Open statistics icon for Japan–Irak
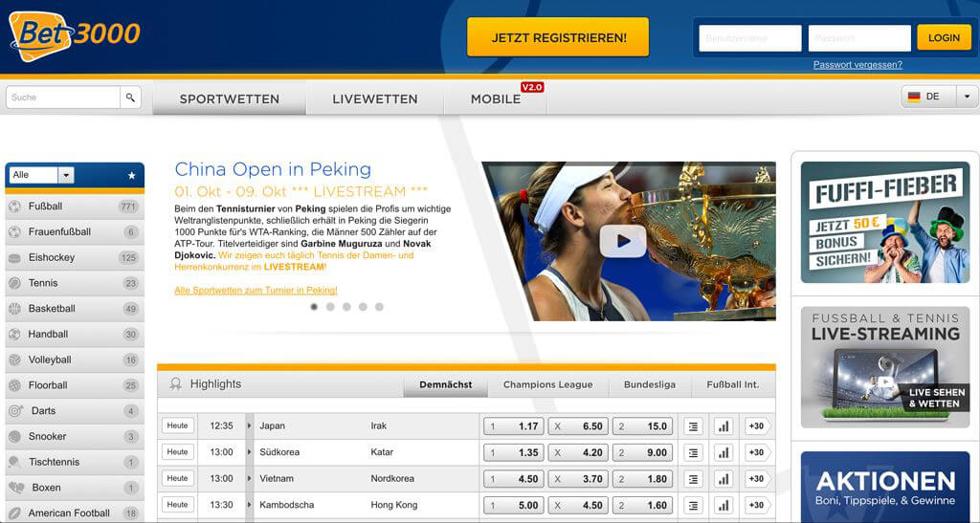 pyautogui.click(x=724, y=426)
